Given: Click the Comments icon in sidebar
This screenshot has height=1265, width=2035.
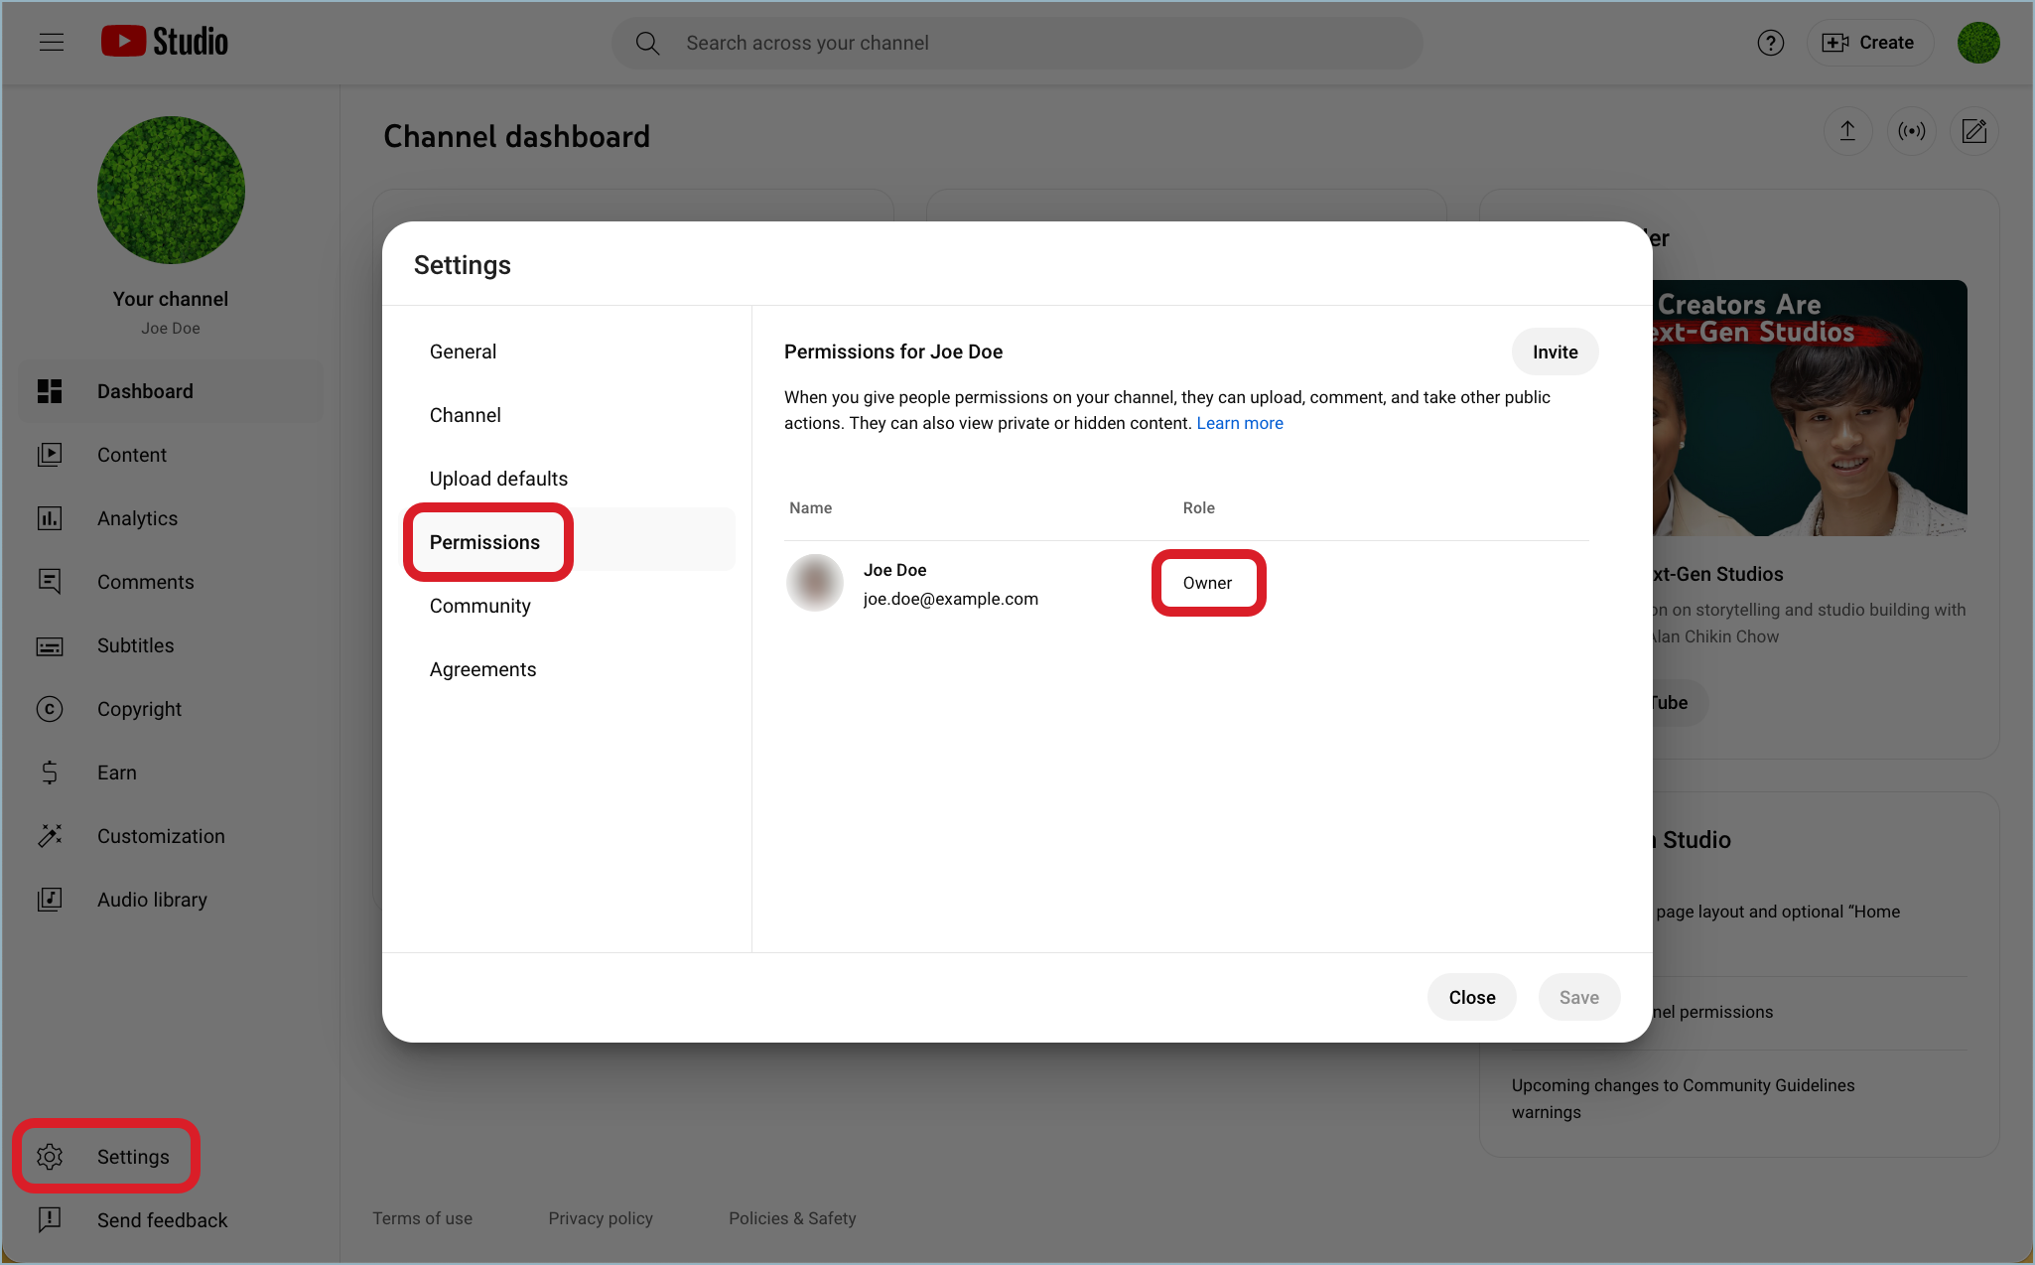Looking at the screenshot, I should (50, 582).
